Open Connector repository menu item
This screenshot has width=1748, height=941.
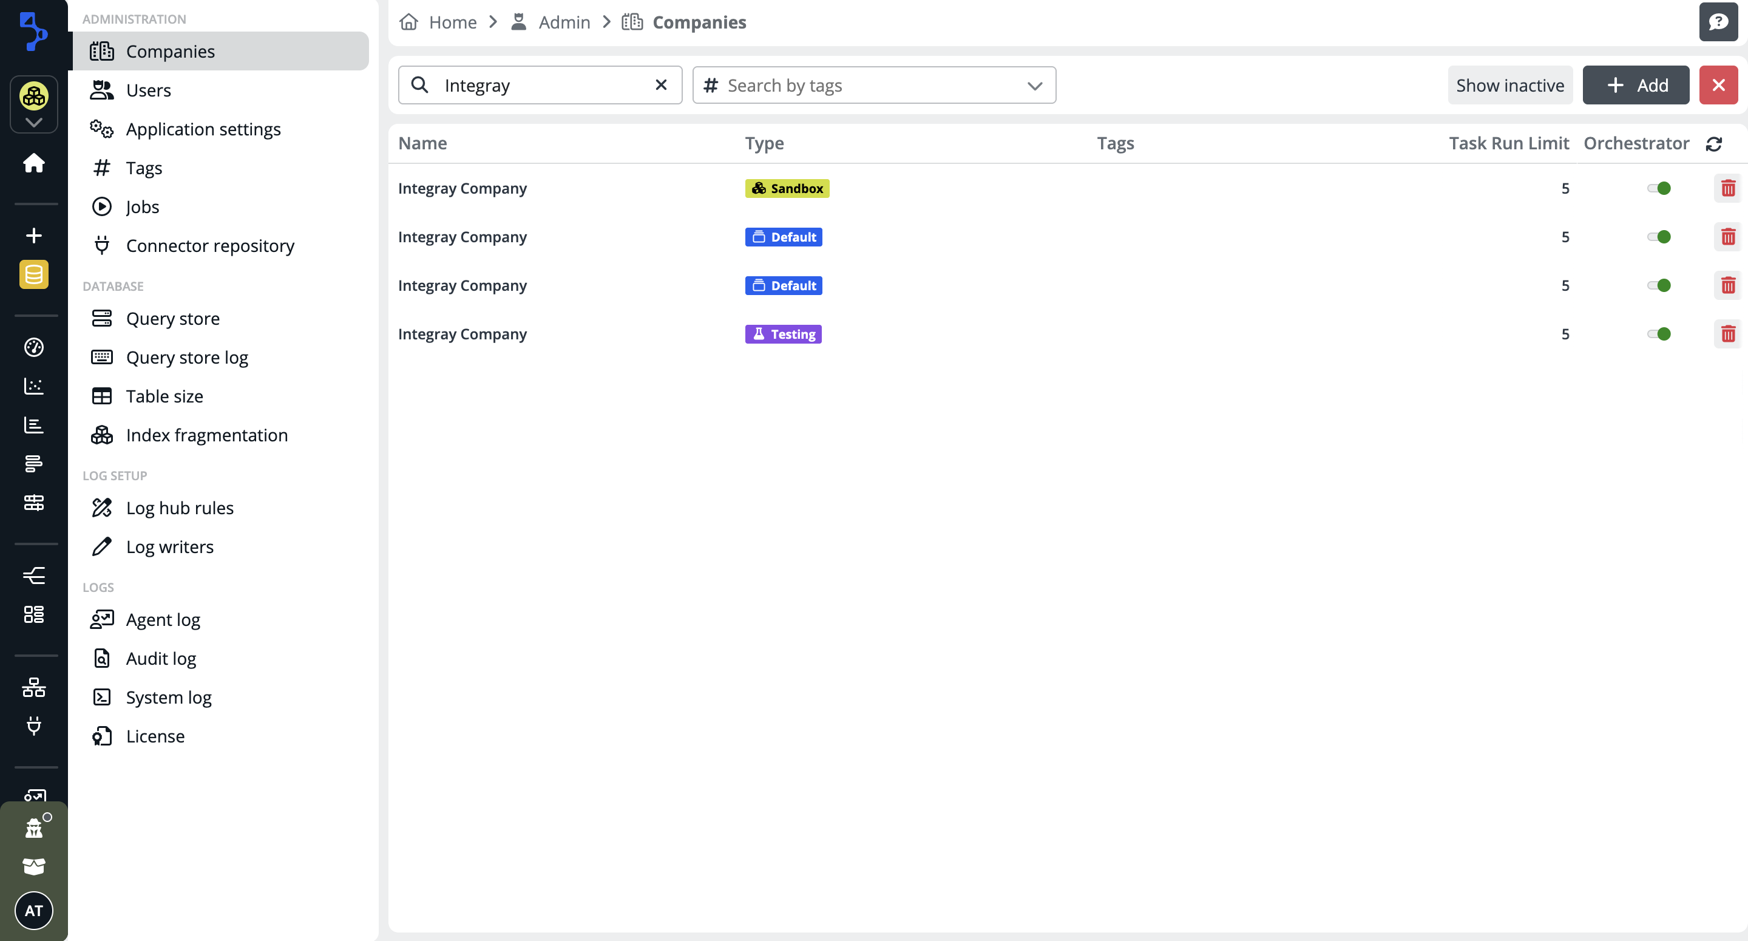(209, 246)
